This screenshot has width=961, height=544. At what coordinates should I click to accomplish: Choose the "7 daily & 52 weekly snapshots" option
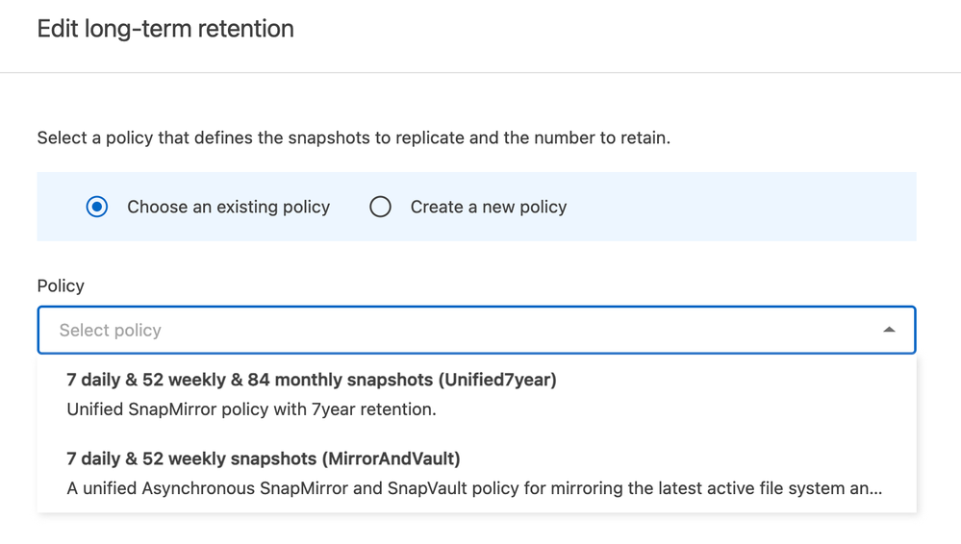pos(192,458)
